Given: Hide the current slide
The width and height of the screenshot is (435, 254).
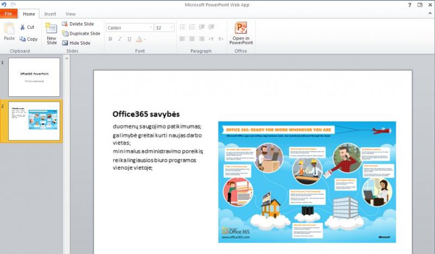Looking at the screenshot, I should pyautogui.click(x=76, y=43).
